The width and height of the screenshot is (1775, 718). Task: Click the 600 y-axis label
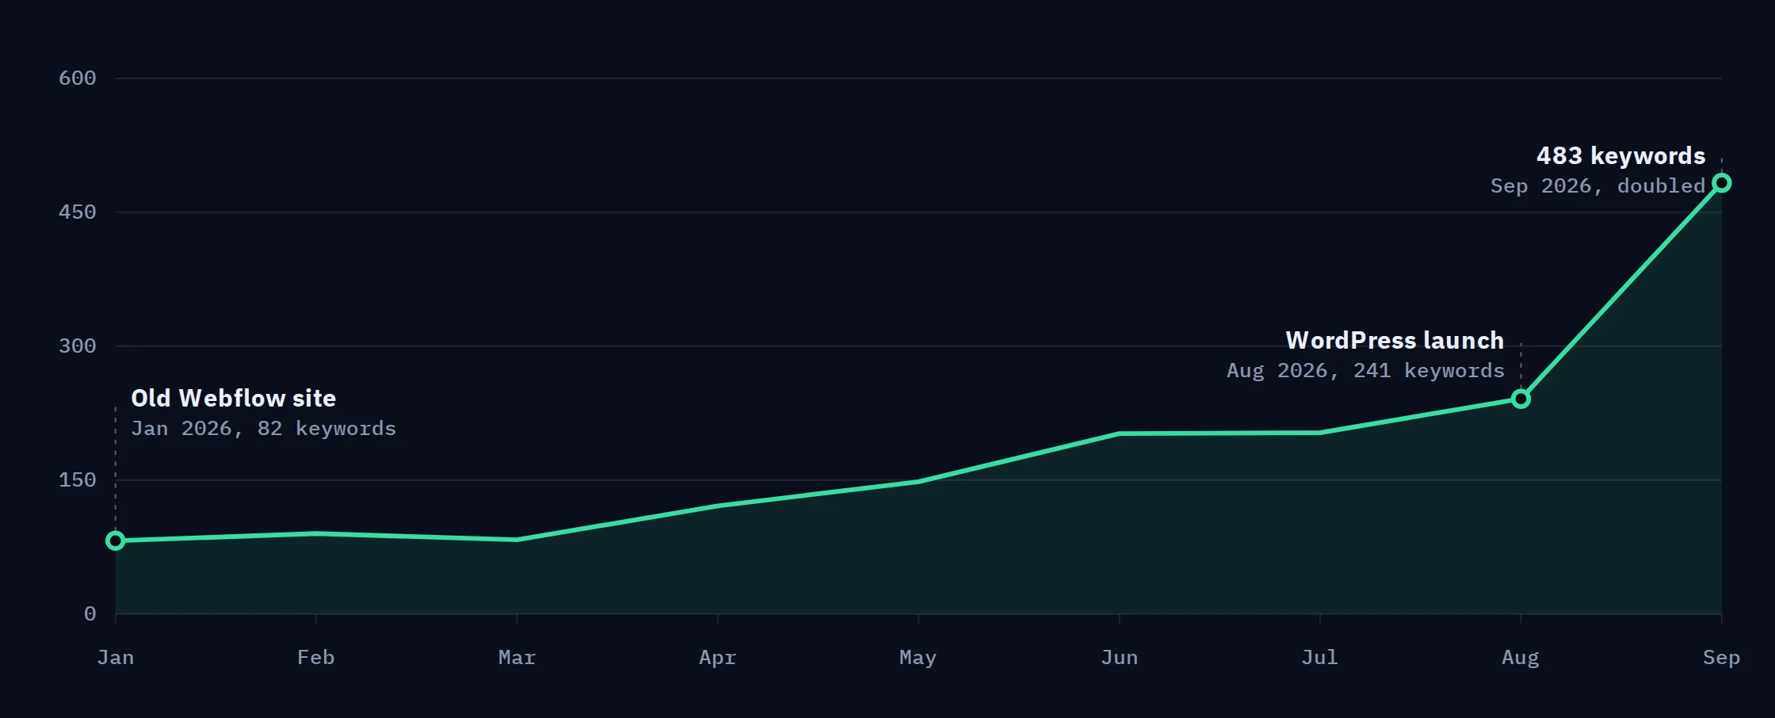[x=77, y=78]
